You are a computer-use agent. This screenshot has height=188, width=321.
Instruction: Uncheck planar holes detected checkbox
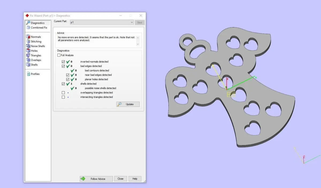68,79
